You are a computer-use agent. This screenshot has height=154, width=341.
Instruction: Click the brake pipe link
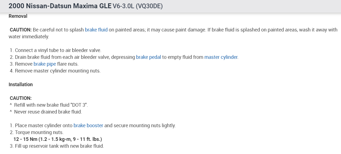tap(45, 64)
